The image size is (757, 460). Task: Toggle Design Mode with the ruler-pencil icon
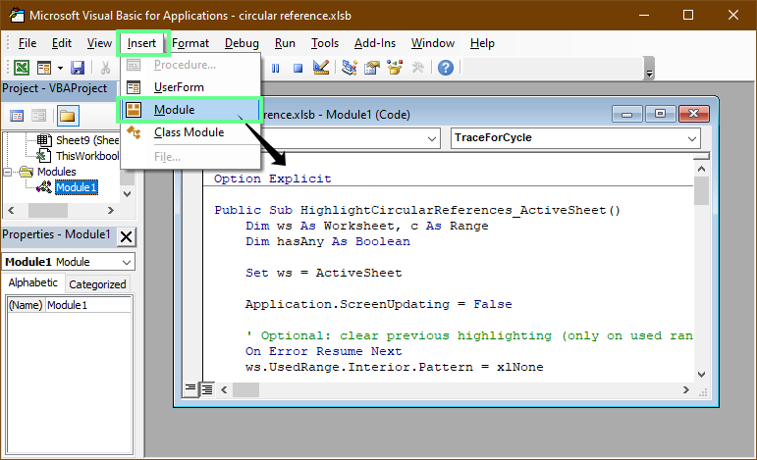(x=321, y=68)
